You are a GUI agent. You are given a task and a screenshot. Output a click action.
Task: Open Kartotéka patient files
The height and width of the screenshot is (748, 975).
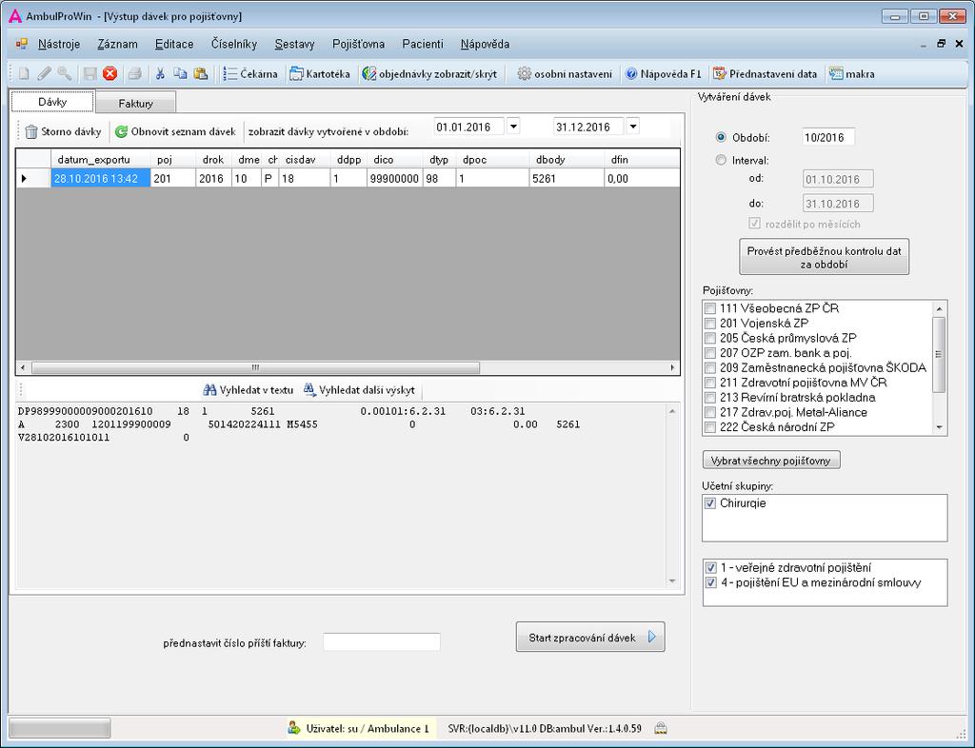(x=320, y=74)
